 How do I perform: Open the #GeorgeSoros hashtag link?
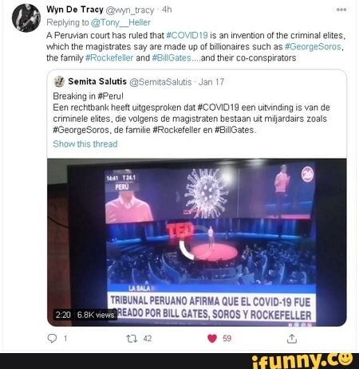(x=313, y=47)
